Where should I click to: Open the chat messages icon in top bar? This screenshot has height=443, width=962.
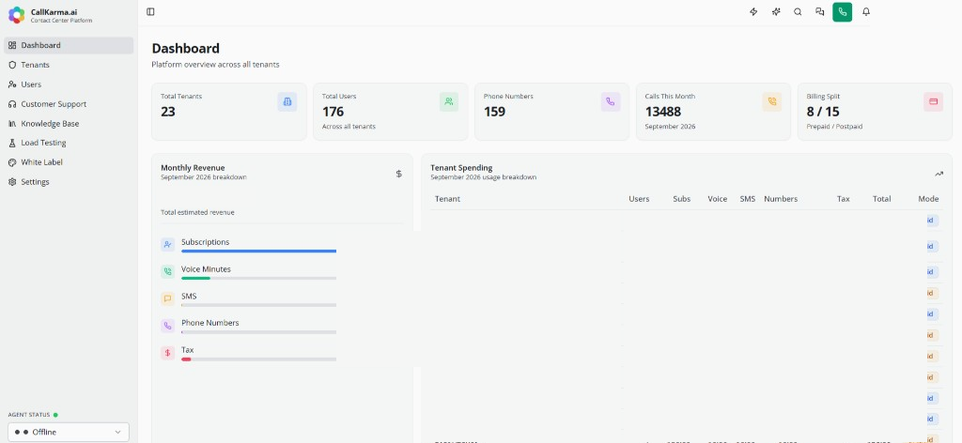pos(819,11)
